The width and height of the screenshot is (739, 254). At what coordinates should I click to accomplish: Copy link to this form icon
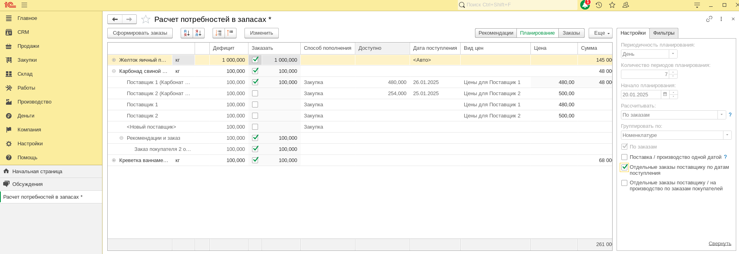point(709,19)
